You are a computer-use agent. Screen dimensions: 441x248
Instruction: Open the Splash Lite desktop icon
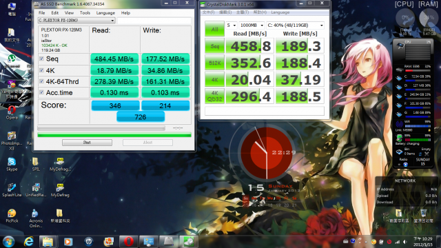tap(12, 190)
